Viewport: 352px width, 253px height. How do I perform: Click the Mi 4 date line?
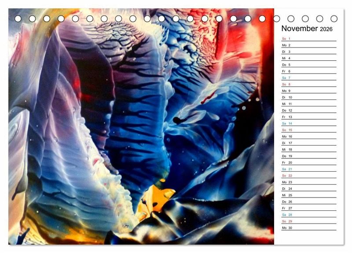point(308,58)
